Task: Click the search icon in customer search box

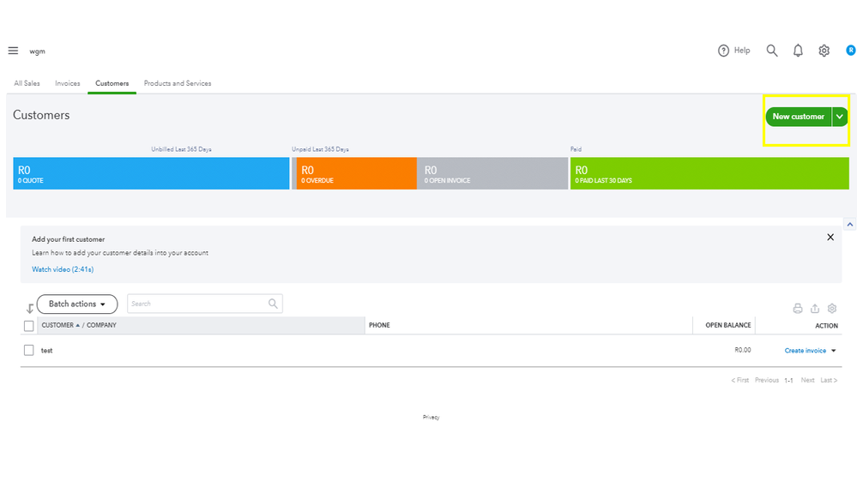Action: click(273, 304)
